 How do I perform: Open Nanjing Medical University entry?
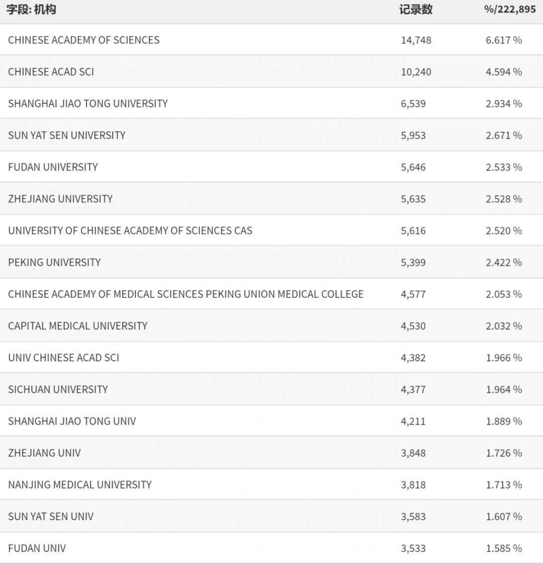pyautogui.click(x=79, y=485)
